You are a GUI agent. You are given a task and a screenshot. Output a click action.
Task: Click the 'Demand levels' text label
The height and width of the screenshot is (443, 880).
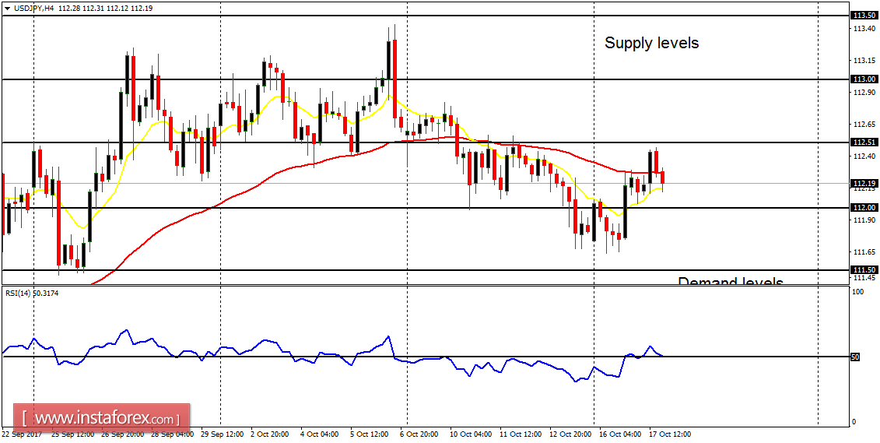pos(730,281)
